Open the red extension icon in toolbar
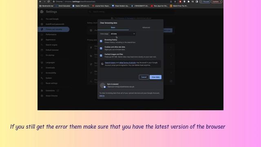The image size is (261, 147). coord(180,2)
